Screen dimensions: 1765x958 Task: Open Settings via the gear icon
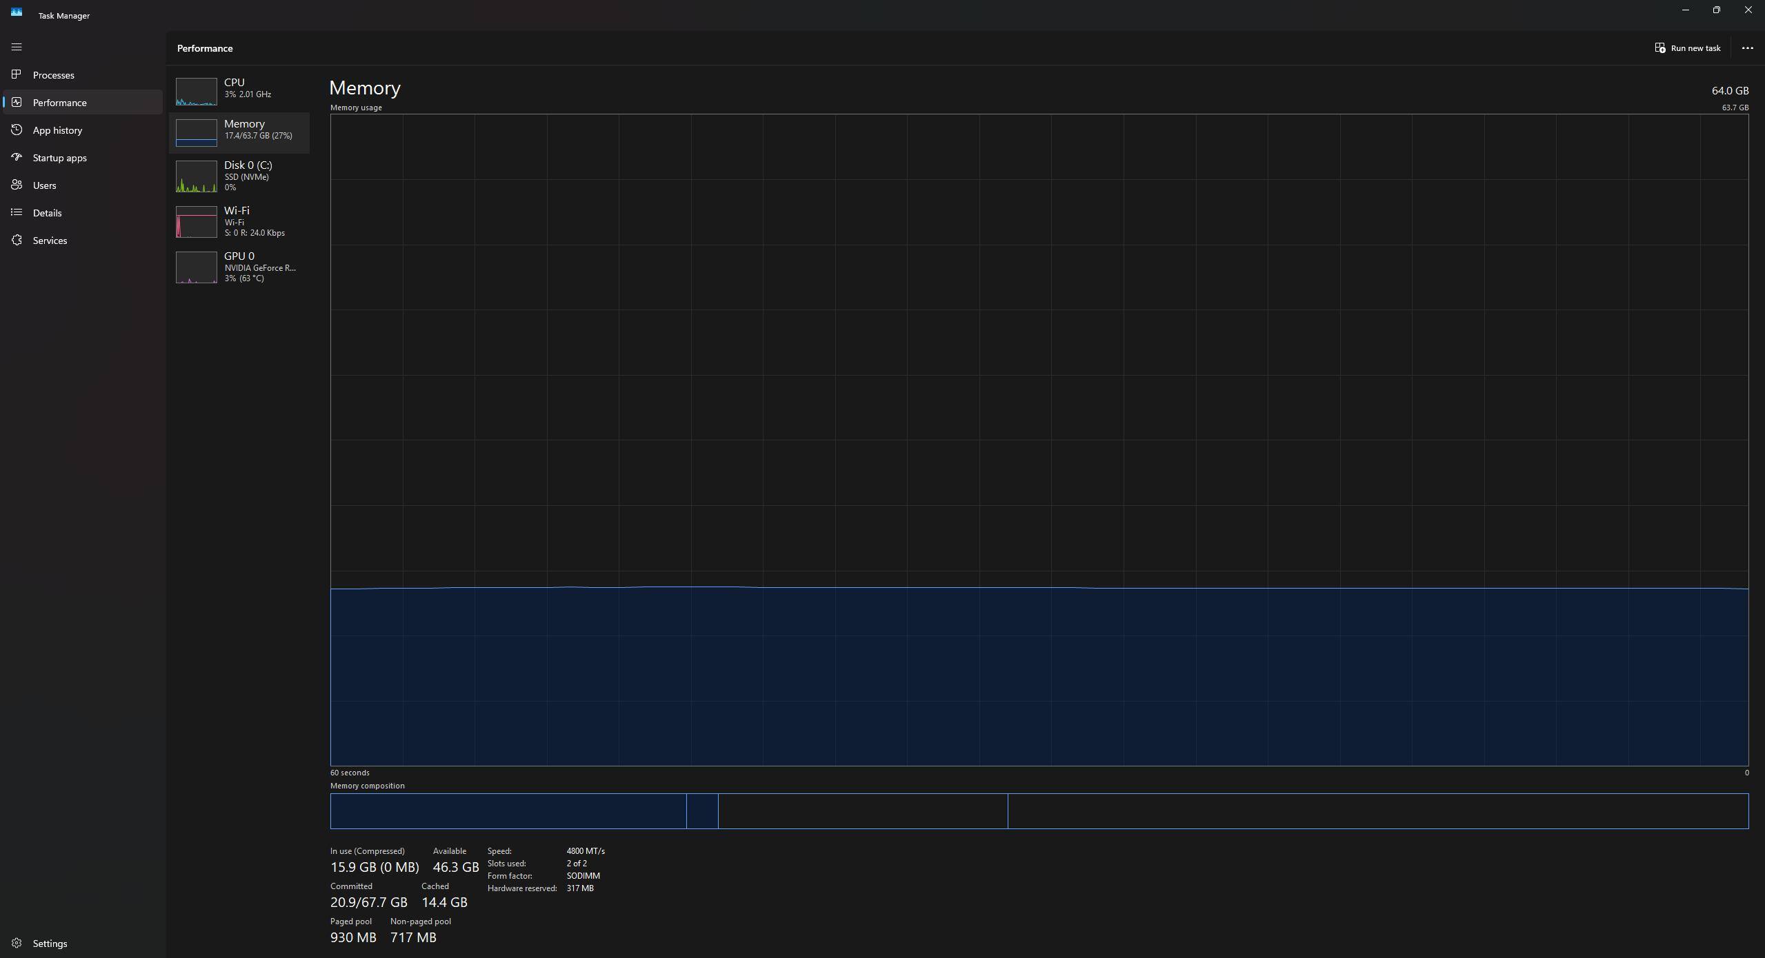point(17,943)
